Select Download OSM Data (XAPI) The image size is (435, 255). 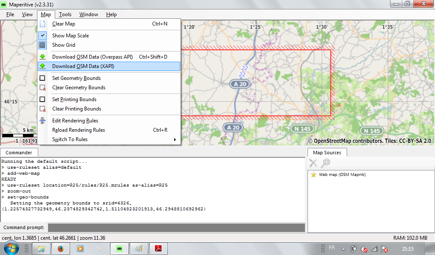pos(109,66)
